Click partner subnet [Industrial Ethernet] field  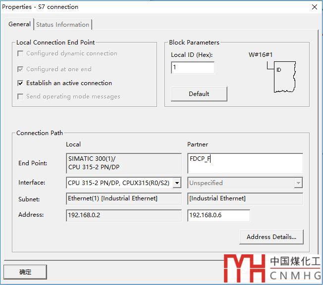tap(245, 198)
